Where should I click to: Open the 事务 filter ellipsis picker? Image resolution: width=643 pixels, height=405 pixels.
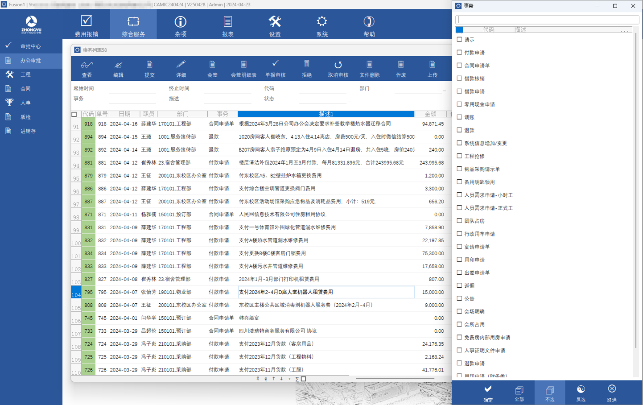pos(159,100)
